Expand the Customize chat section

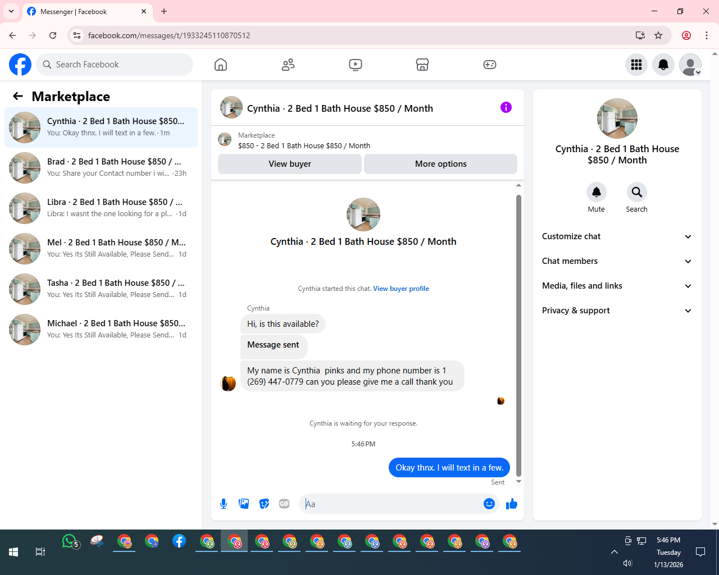tap(617, 236)
